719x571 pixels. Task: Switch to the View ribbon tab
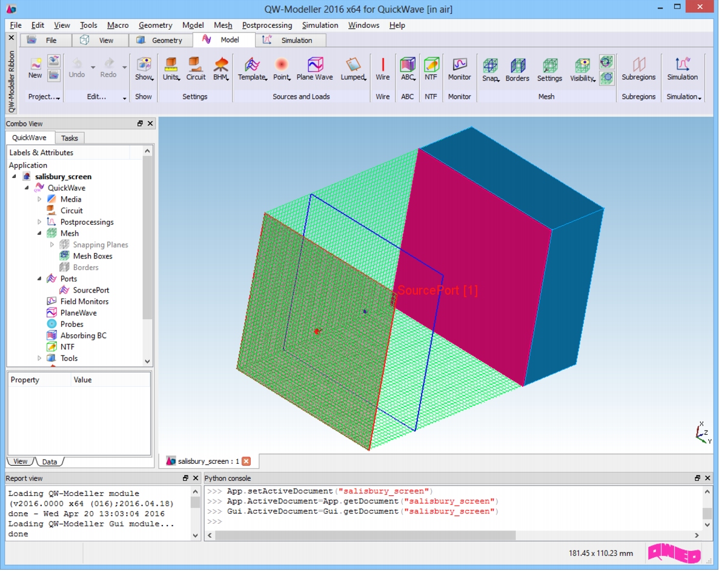(x=100, y=41)
